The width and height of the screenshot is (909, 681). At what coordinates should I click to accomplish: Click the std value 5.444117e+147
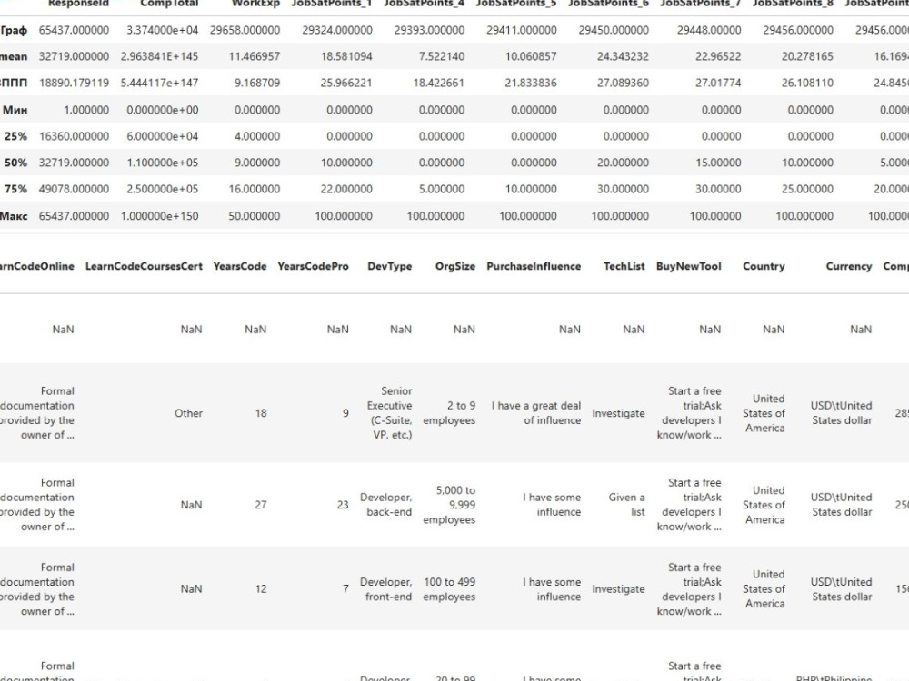tap(159, 83)
